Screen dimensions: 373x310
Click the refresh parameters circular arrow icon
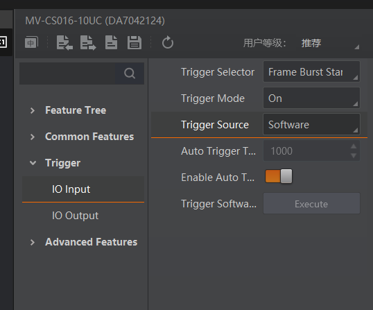[168, 42]
